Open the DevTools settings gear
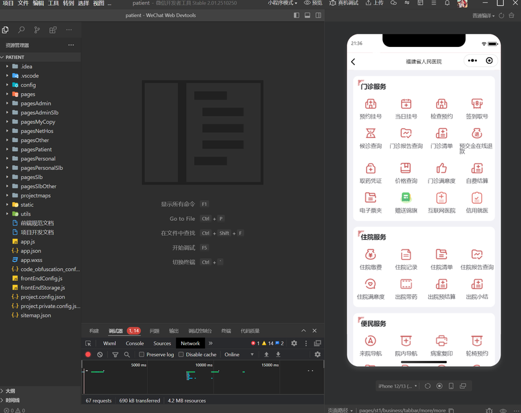Image resolution: width=521 pixels, height=413 pixels. (294, 343)
